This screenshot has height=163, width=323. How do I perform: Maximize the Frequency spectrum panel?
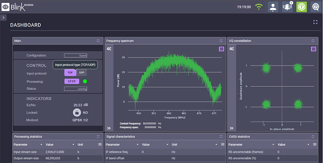click(221, 41)
